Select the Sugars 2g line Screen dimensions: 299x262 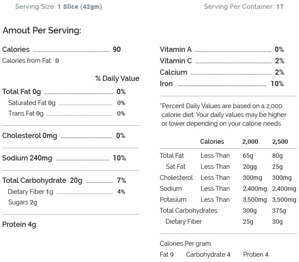pos(23,202)
